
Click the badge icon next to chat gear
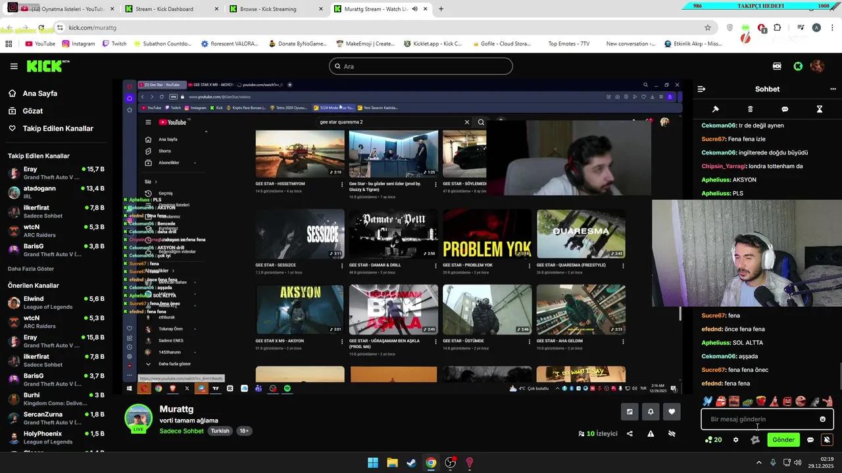pyautogui.click(x=755, y=440)
